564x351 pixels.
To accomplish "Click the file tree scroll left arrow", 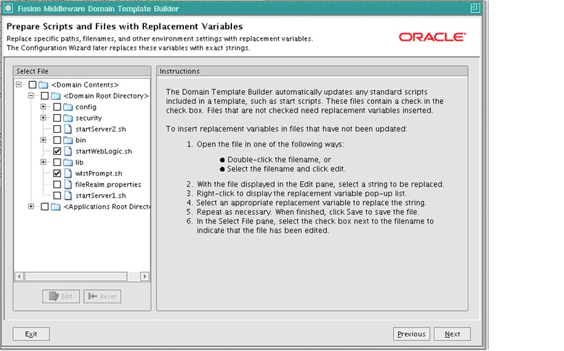I will 19,276.
